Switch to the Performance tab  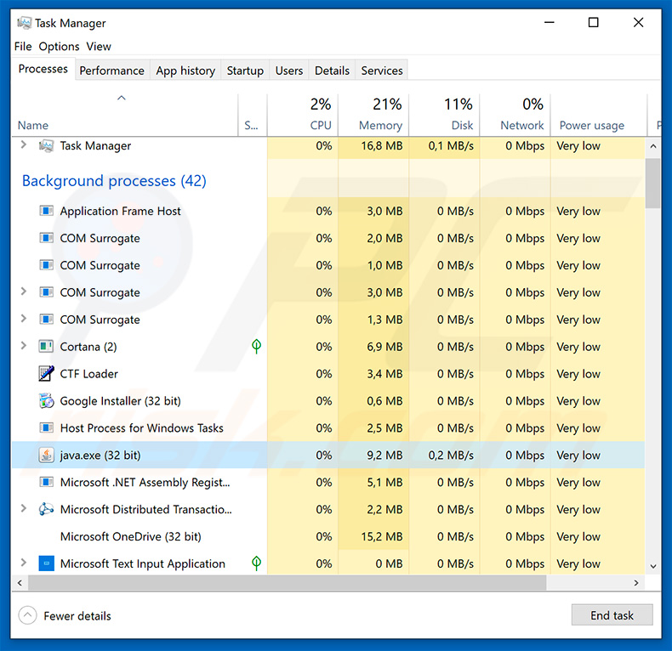click(111, 71)
